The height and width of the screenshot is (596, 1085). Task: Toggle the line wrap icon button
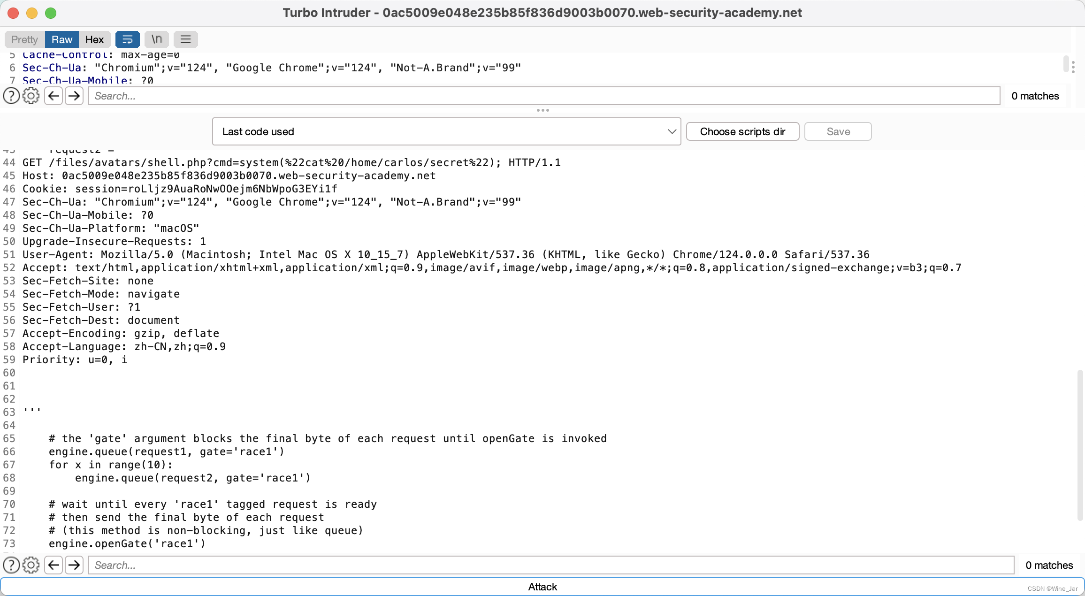tap(127, 39)
